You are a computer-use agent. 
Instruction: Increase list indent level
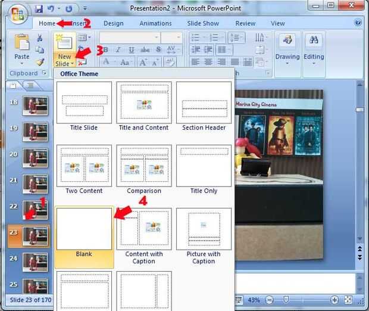[208, 49]
